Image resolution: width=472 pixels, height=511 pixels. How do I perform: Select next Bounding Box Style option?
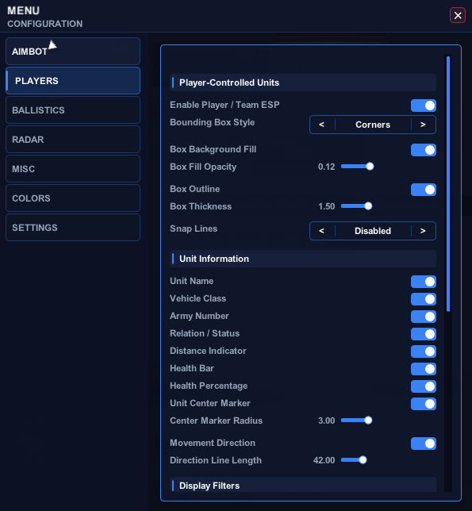[423, 125]
